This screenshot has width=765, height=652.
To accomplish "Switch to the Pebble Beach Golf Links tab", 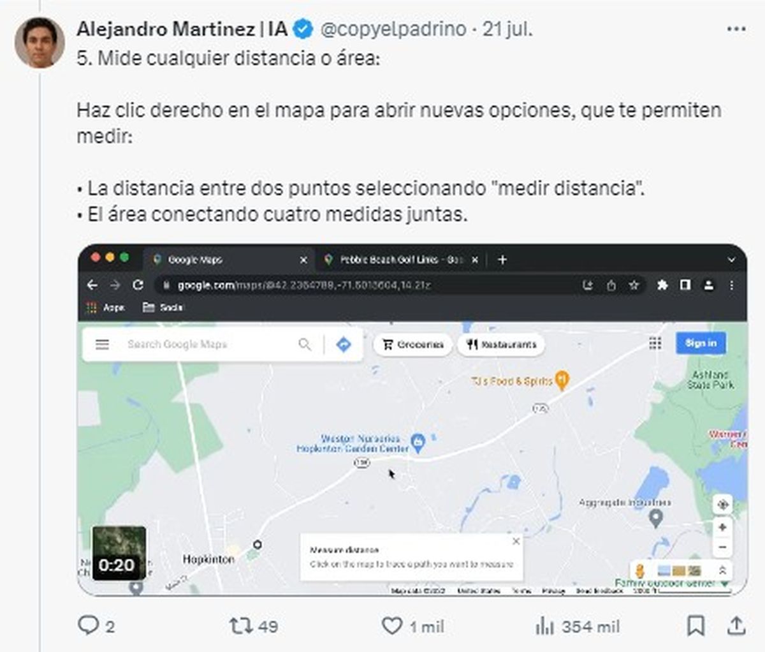I will [395, 260].
